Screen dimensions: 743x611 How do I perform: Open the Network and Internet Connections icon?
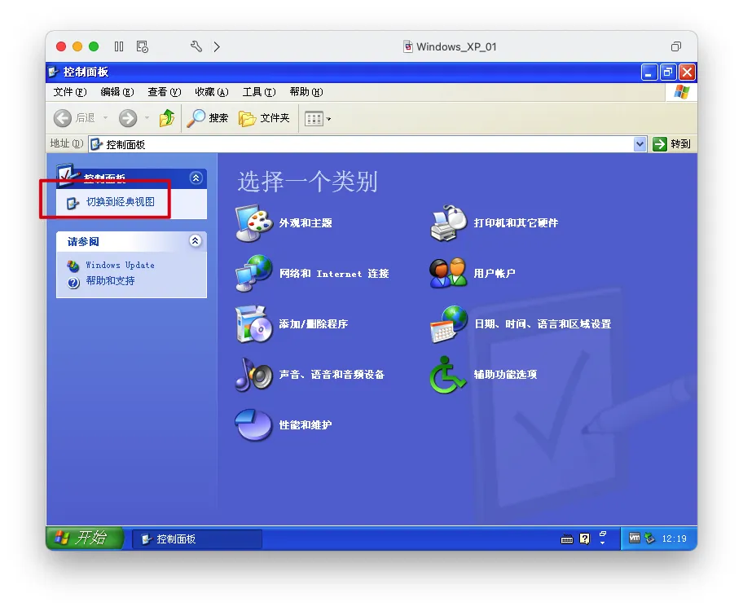(x=254, y=274)
